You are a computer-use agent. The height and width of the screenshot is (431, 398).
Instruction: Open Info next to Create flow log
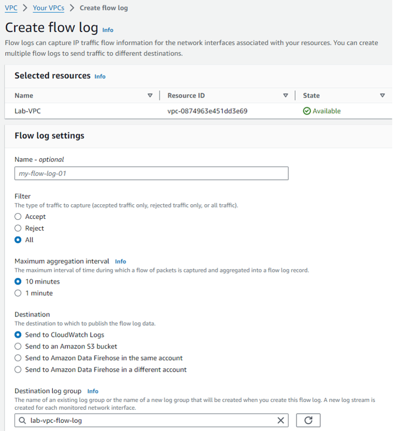(x=108, y=30)
